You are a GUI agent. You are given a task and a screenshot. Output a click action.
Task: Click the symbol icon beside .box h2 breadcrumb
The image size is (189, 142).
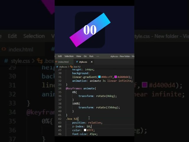point(71,67)
